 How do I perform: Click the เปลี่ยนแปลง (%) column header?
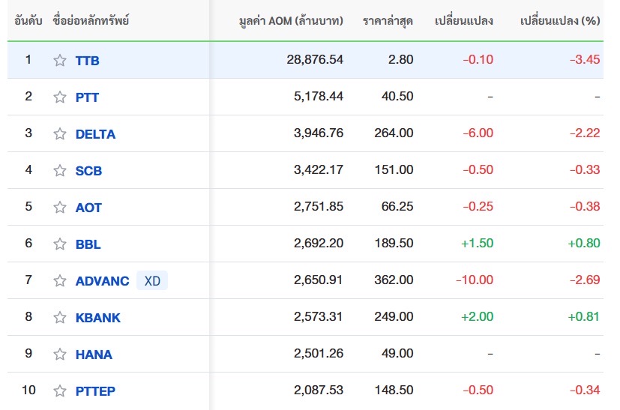tap(560, 20)
